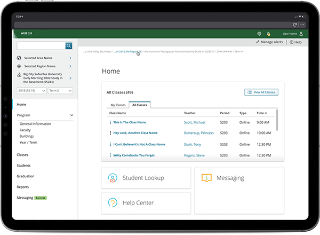Open browser more options ellipsis
The height and width of the screenshot is (235, 320).
302,25
